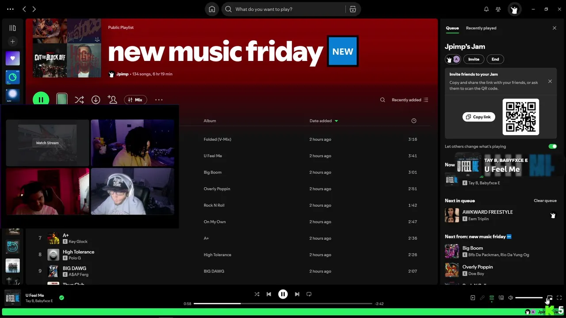Skip to previous track
The width and height of the screenshot is (566, 318).
coord(268,294)
